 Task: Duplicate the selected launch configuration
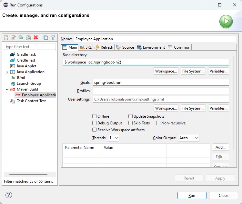point(28,38)
